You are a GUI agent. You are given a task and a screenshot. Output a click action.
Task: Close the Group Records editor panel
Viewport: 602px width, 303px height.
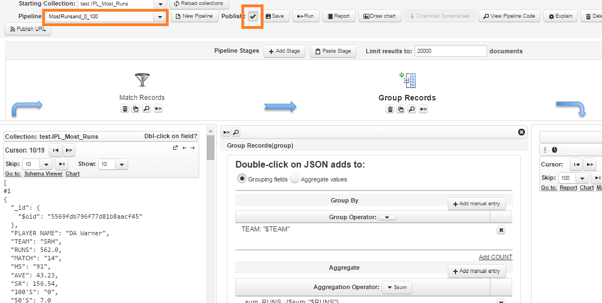pyautogui.click(x=521, y=132)
